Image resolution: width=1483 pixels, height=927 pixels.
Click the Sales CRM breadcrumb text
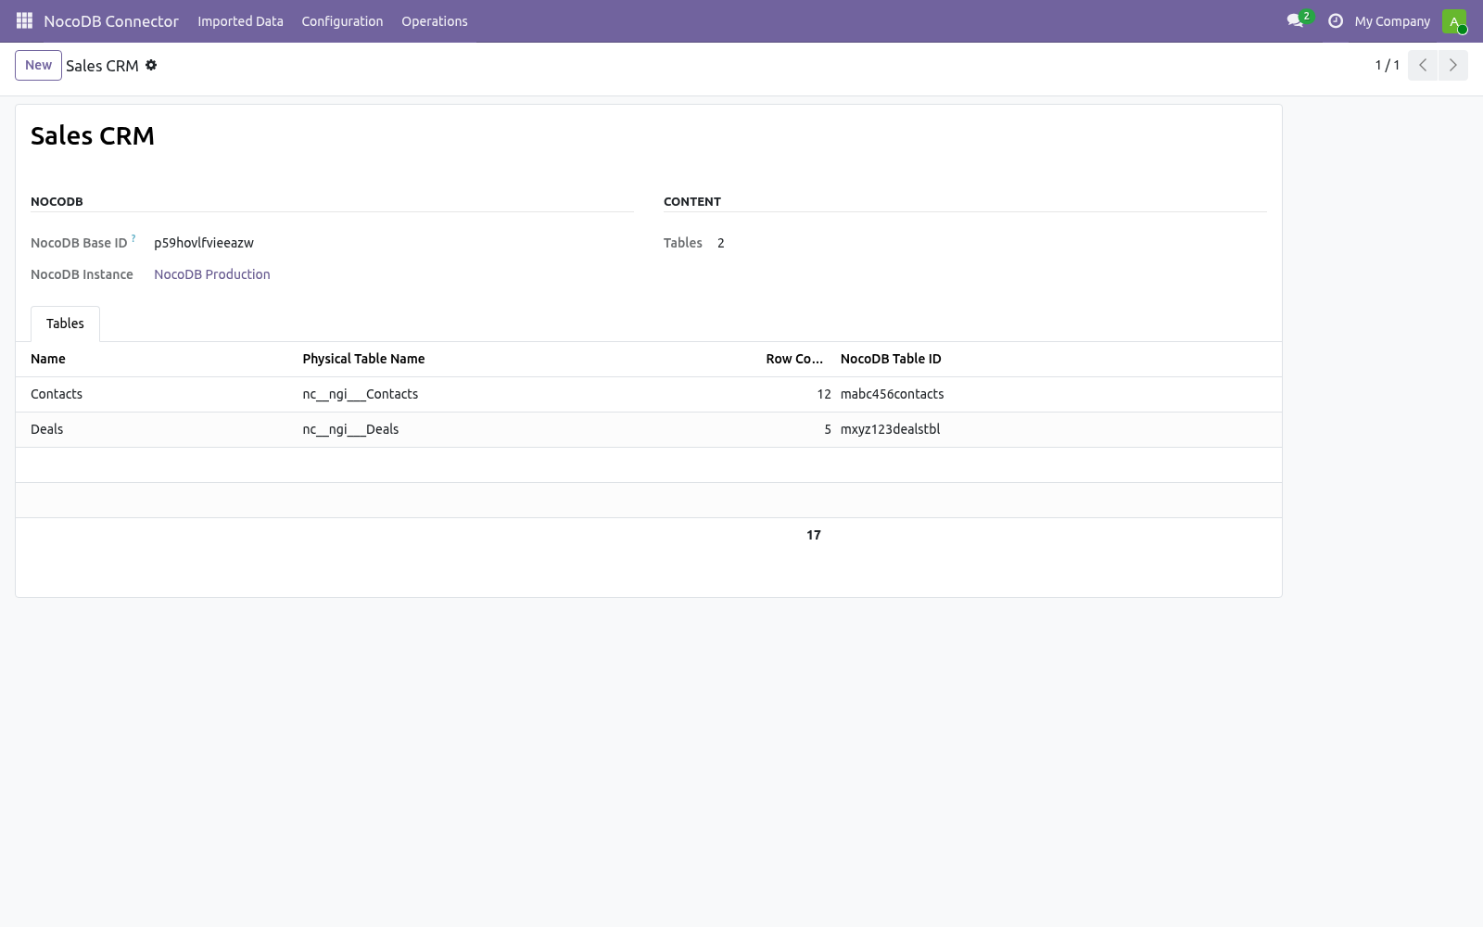pyautogui.click(x=102, y=65)
